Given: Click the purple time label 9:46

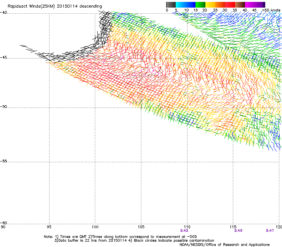Looking at the screenshot, I should point(238,231).
